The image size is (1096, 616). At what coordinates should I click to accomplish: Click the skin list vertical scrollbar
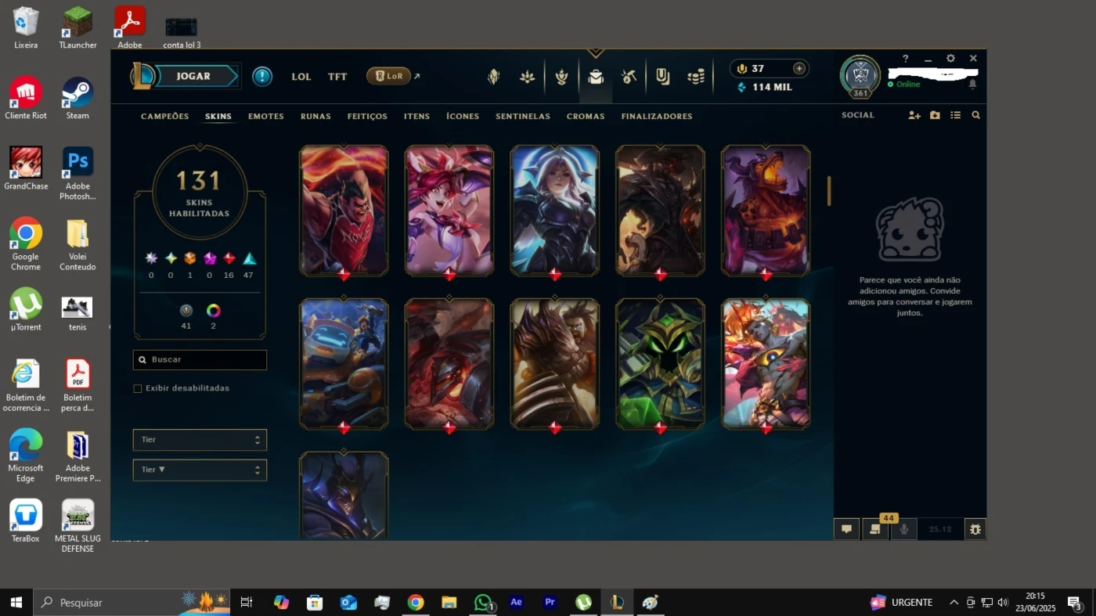[x=829, y=191]
